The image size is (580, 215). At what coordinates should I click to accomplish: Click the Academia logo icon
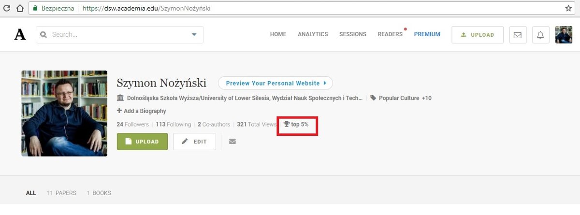coord(20,35)
